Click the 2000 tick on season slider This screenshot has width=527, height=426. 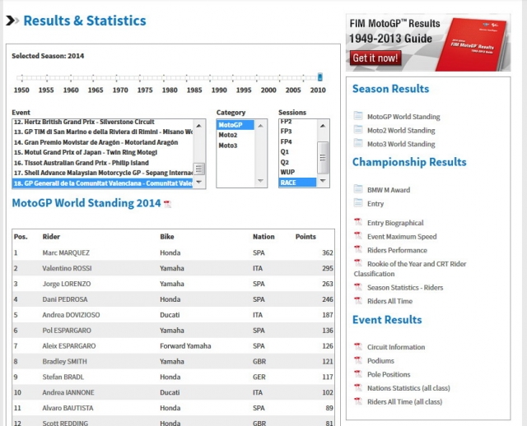(x=256, y=78)
